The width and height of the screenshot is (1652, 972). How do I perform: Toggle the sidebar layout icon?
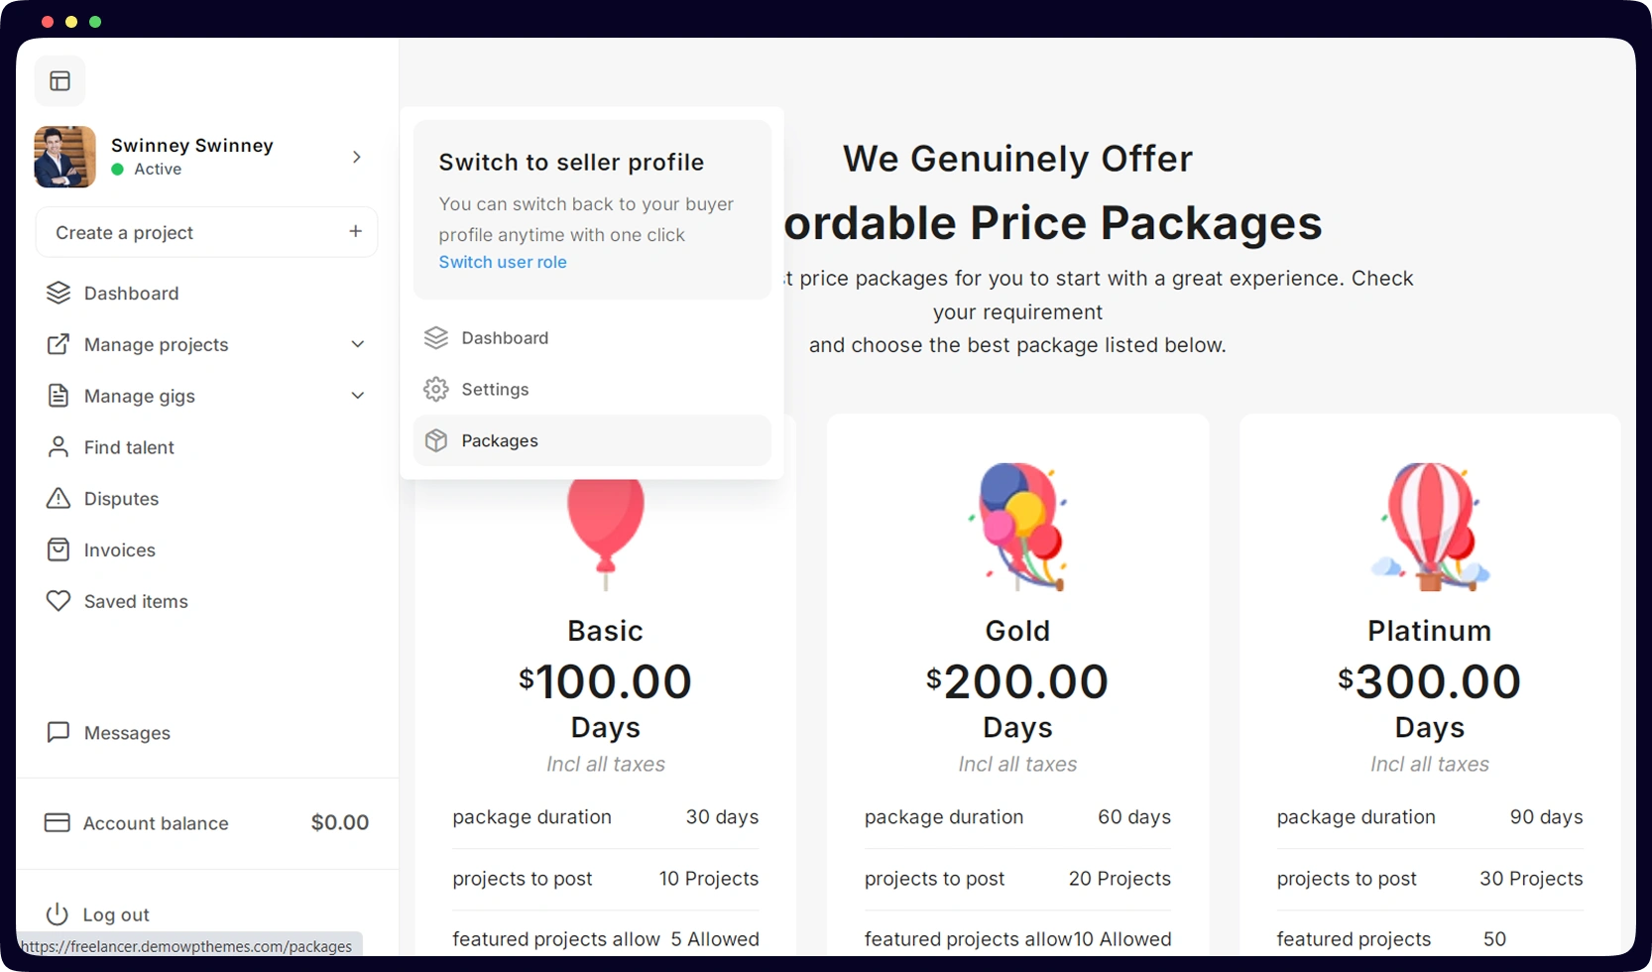pyautogui.click(x=59, y=81)
